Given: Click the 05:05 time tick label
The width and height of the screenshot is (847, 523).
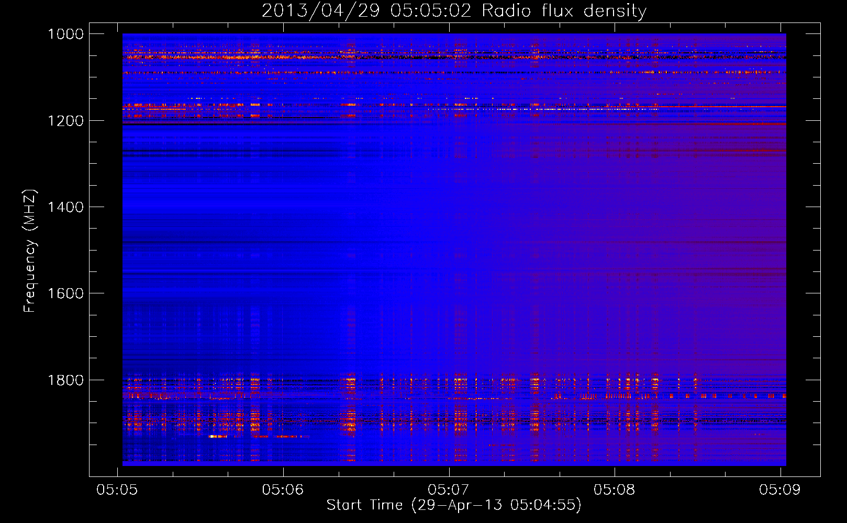Looking at the screenshot, I should pyautogui.click(x=117, y=490).
